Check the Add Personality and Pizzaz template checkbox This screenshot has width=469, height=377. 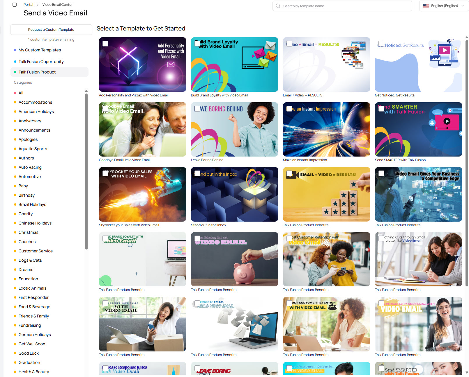point(105,44)
